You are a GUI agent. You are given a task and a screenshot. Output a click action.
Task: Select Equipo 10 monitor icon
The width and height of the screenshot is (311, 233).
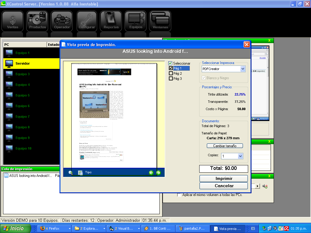click(x=9, y=148)
